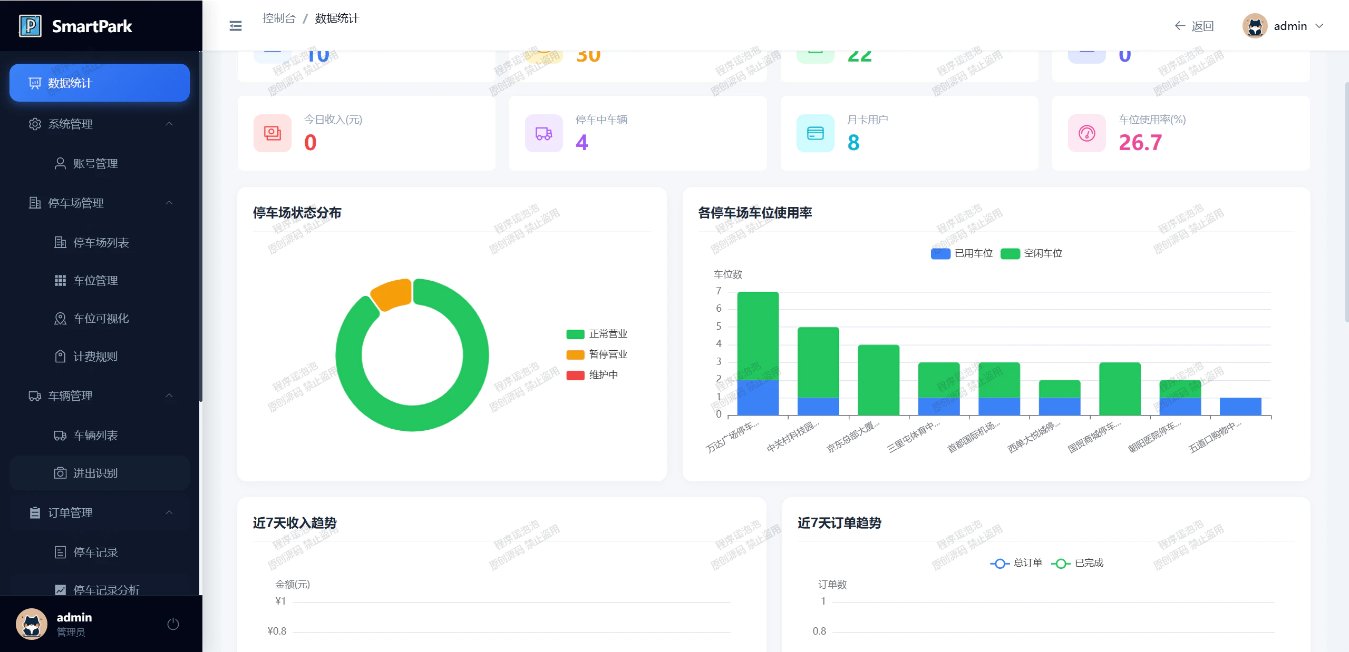The image size is (1349, 652).
Task: Collapse the 车辆管理 menu chevron
Action: tap(169, 396)
